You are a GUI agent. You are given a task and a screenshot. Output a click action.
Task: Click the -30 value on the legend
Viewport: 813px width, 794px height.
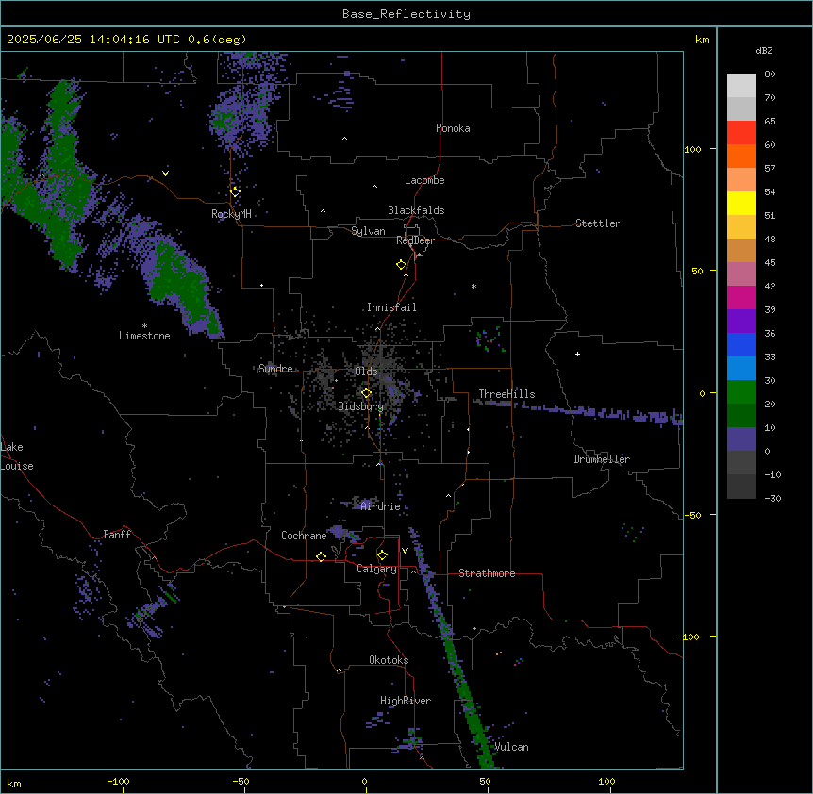[772, 498]
